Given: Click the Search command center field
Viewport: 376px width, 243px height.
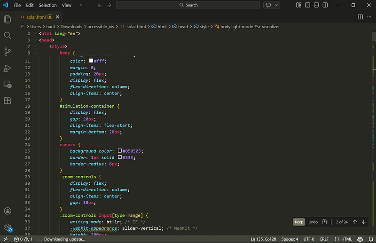Looking at the screenshot, I should (x=188, y=5).
